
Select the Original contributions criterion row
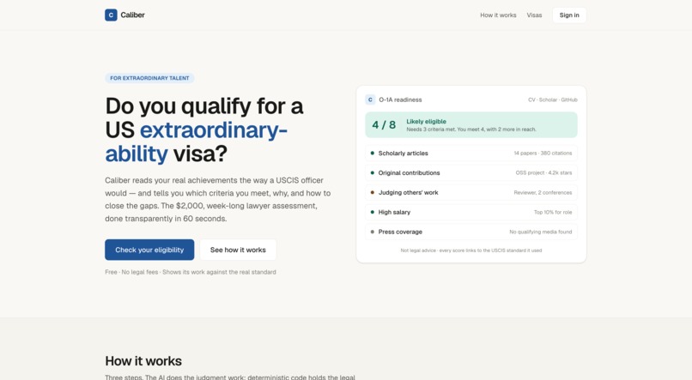tap(471, 172)
